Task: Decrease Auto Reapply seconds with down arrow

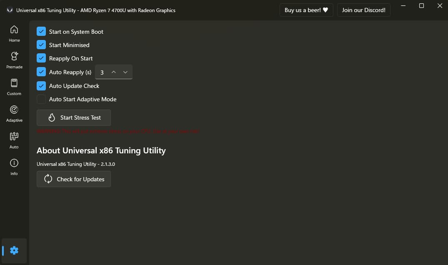Action: pyautogui.click(x=125, y=72)
